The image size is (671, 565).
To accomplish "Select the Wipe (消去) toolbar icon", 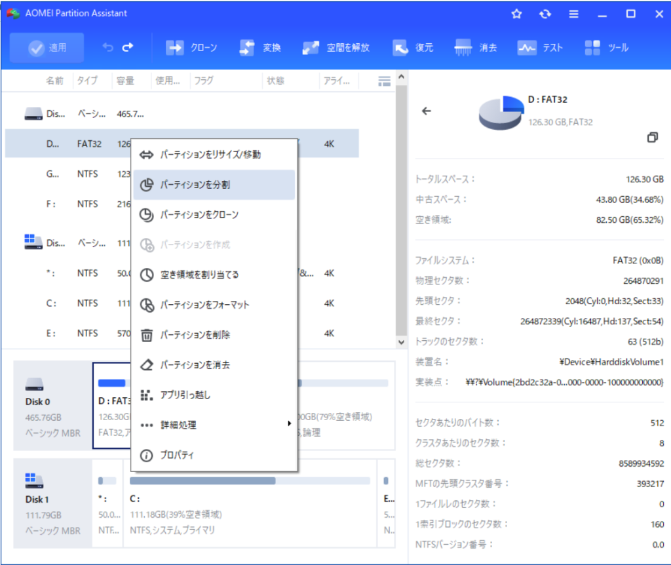I will coord(463,48).
